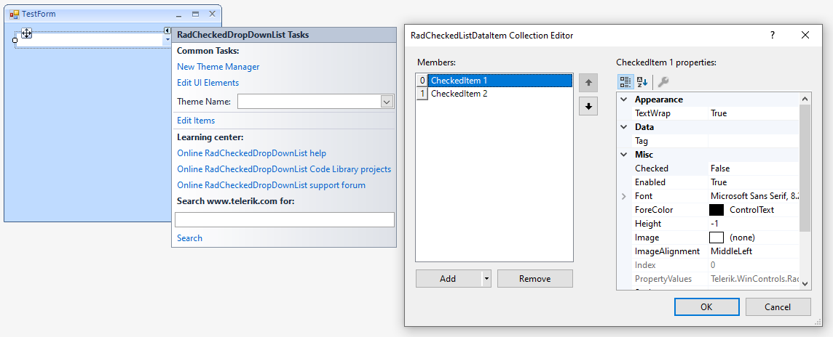The height and width of the screenshot is (337, 833).
Task: Click the property grid scroll up arrow
Action: (x=805, y=99)
